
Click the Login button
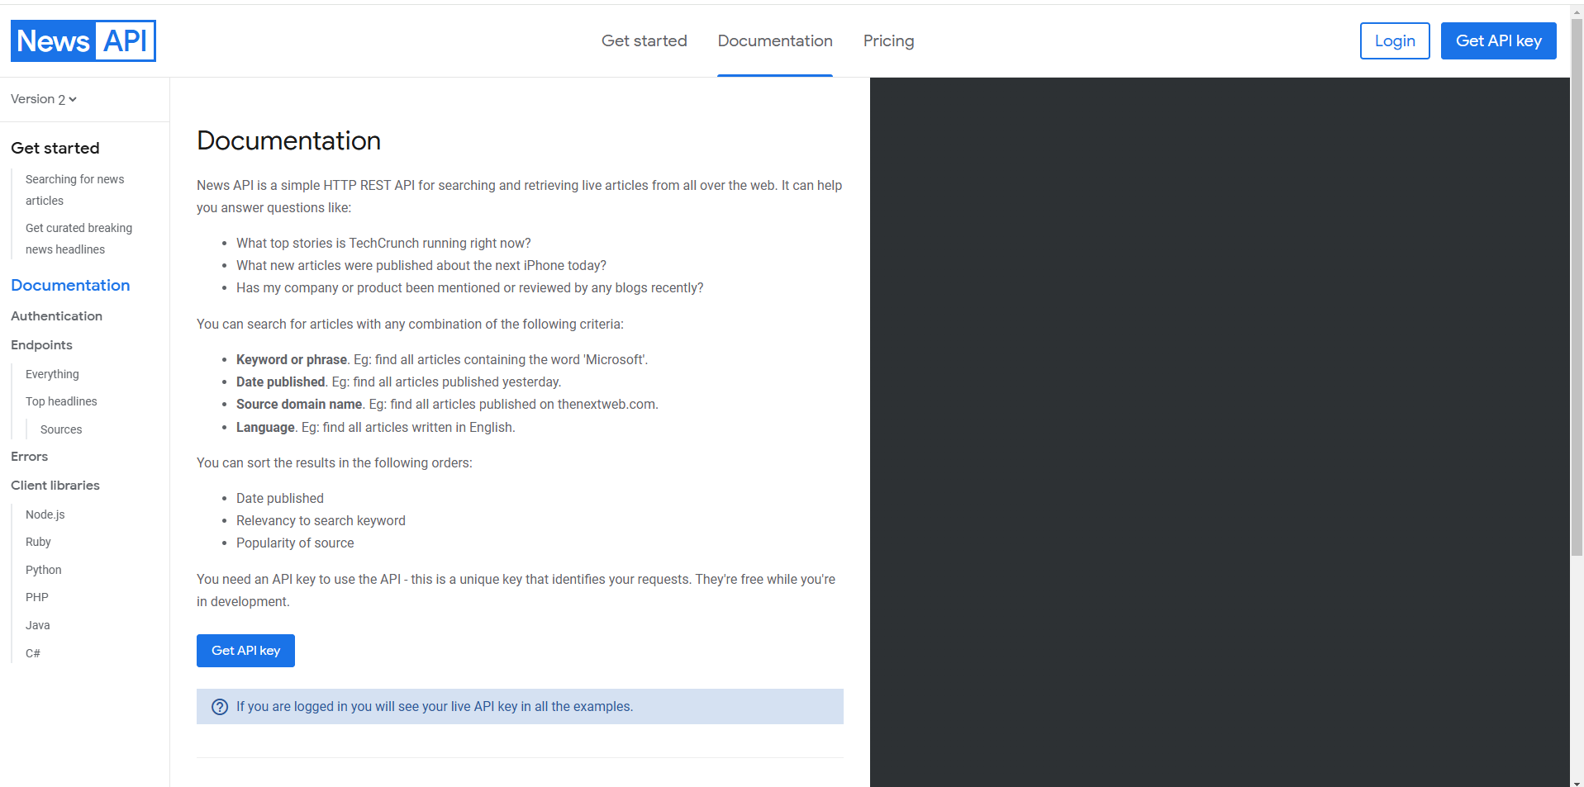coord(1395,41)
